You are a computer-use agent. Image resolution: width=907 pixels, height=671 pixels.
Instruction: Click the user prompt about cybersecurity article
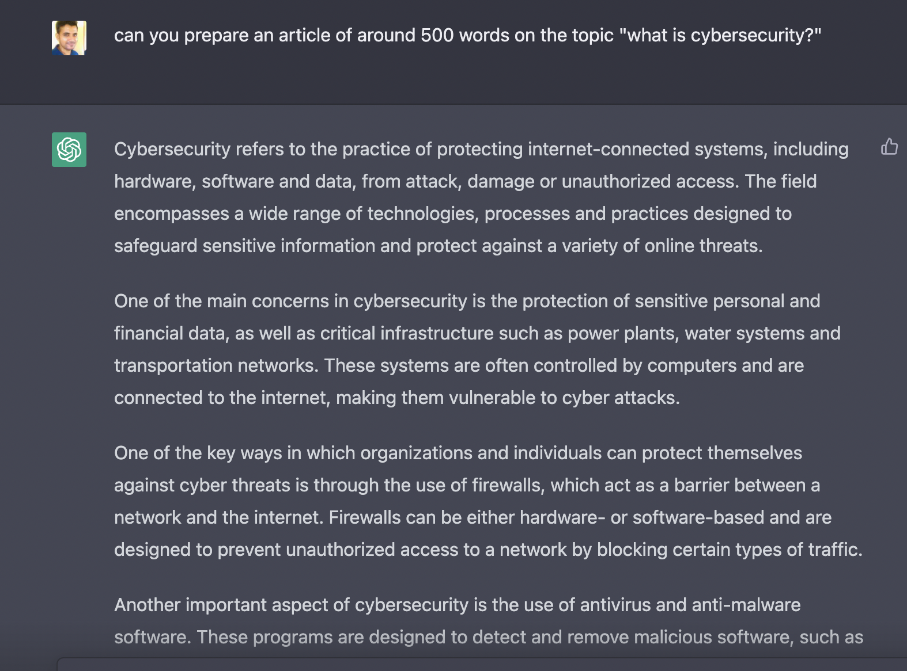coord(467,35)
